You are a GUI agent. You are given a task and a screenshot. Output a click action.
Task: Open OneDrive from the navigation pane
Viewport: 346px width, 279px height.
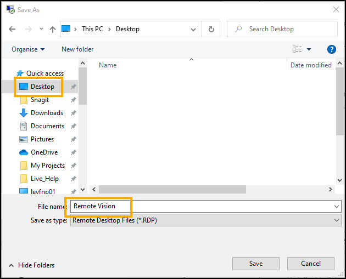coord(44,152)
